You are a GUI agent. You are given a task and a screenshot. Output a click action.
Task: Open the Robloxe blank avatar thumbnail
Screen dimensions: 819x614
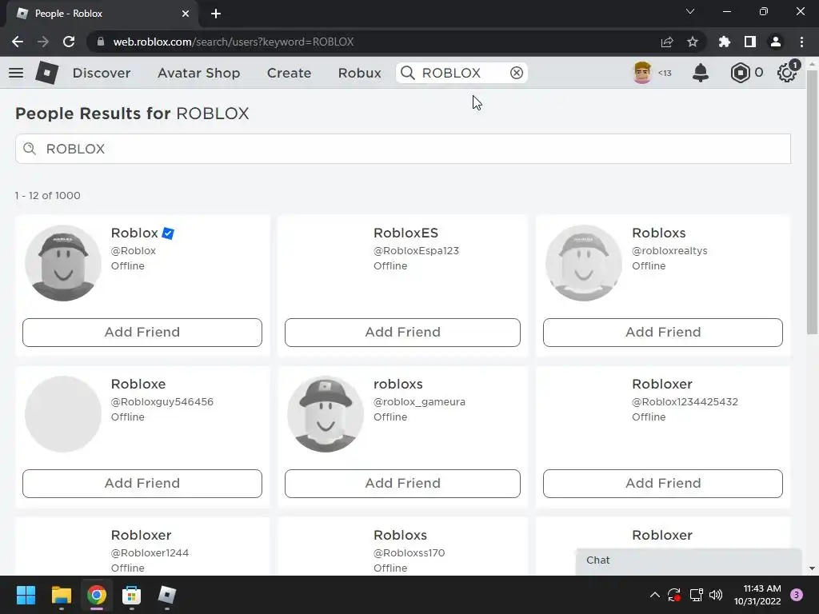63,413
